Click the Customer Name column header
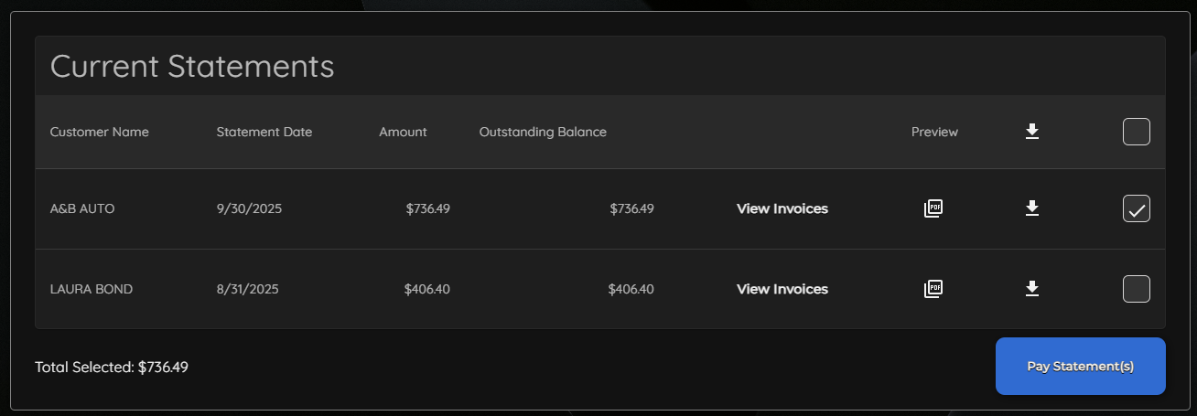1197x416 pixels. (x=99, y=132)
